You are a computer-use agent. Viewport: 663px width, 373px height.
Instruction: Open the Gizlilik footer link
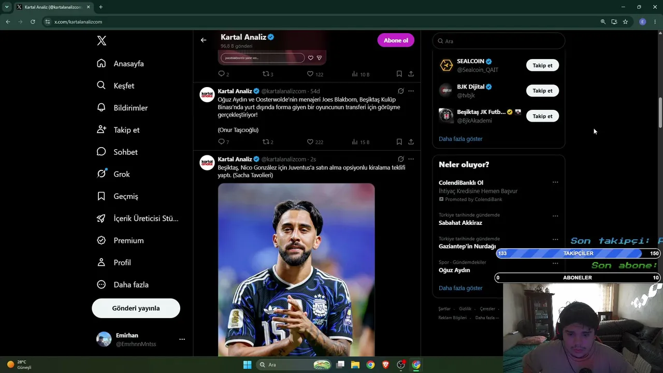click(465, 309)
